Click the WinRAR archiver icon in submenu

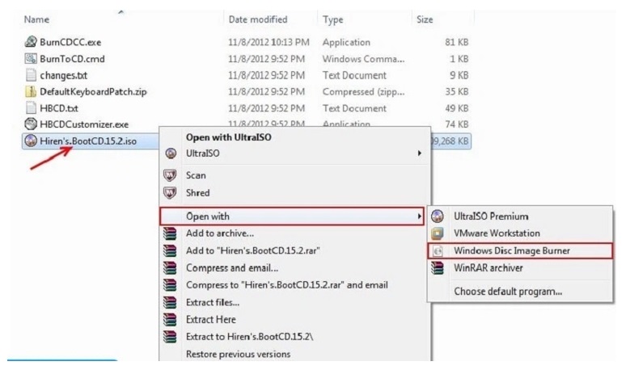tap(438, 268)
